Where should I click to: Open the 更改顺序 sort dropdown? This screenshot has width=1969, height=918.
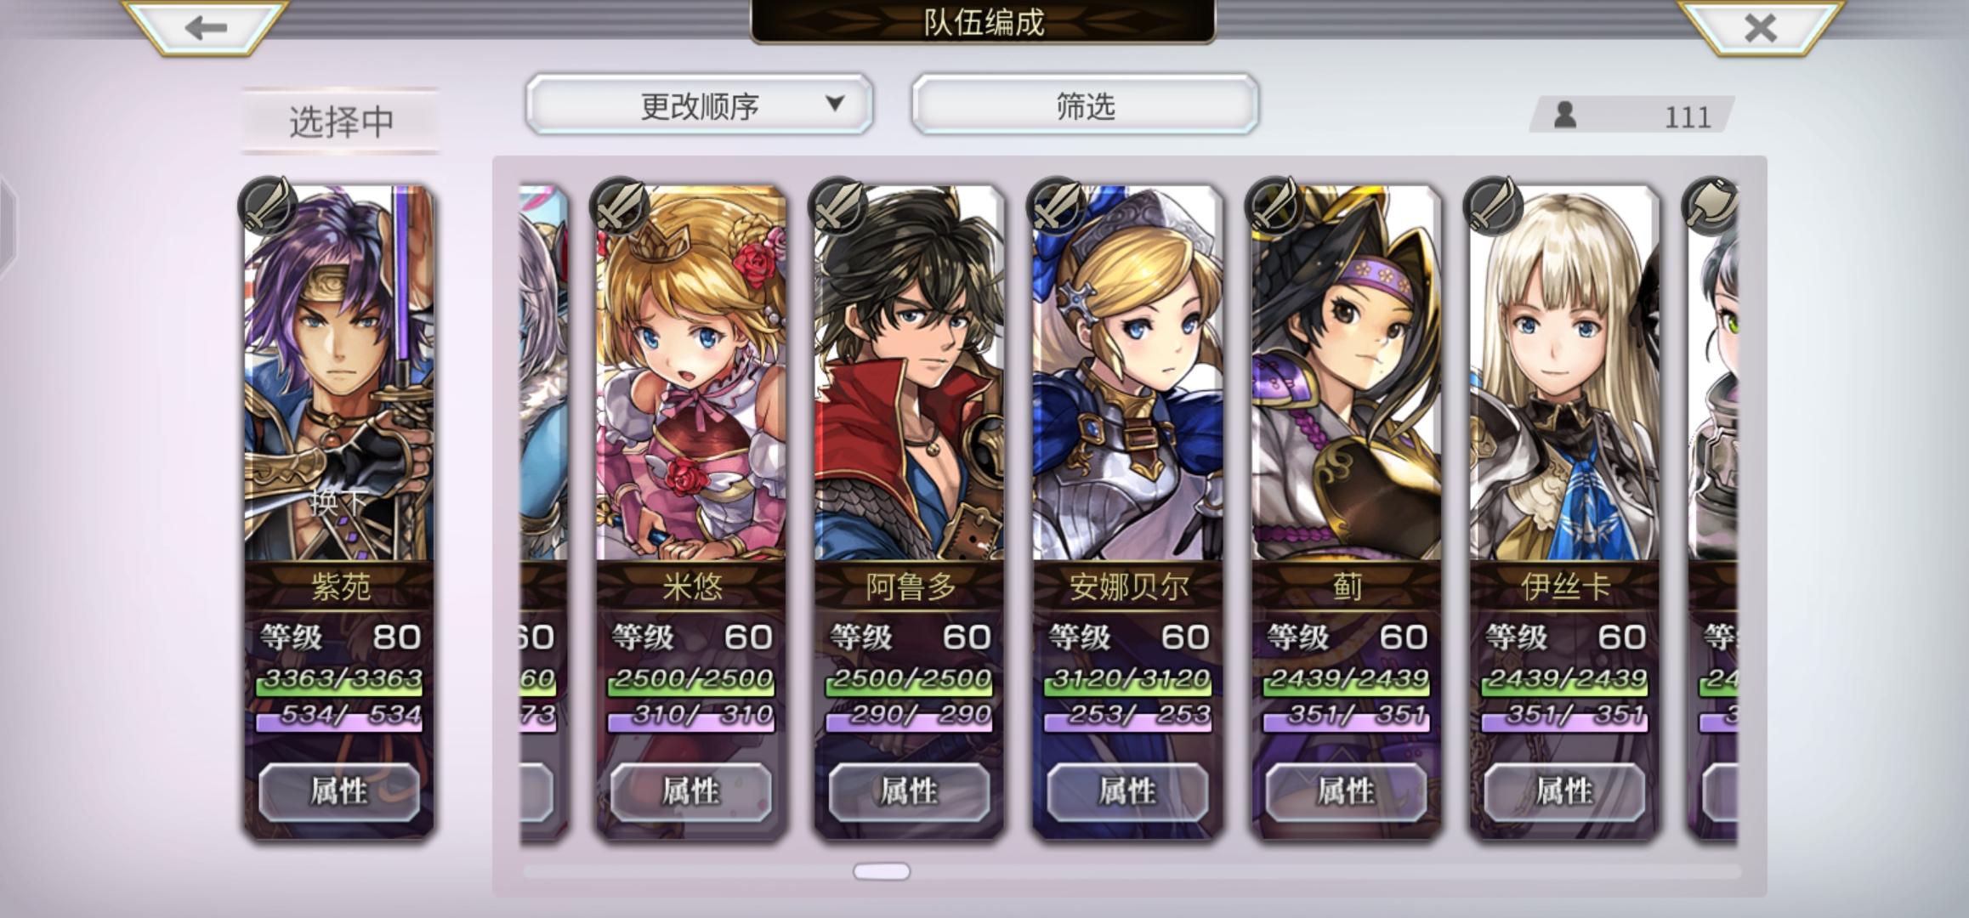coord(699,105)
